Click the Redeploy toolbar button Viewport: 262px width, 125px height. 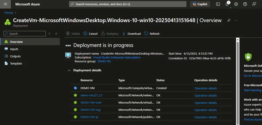coord(110,34)
